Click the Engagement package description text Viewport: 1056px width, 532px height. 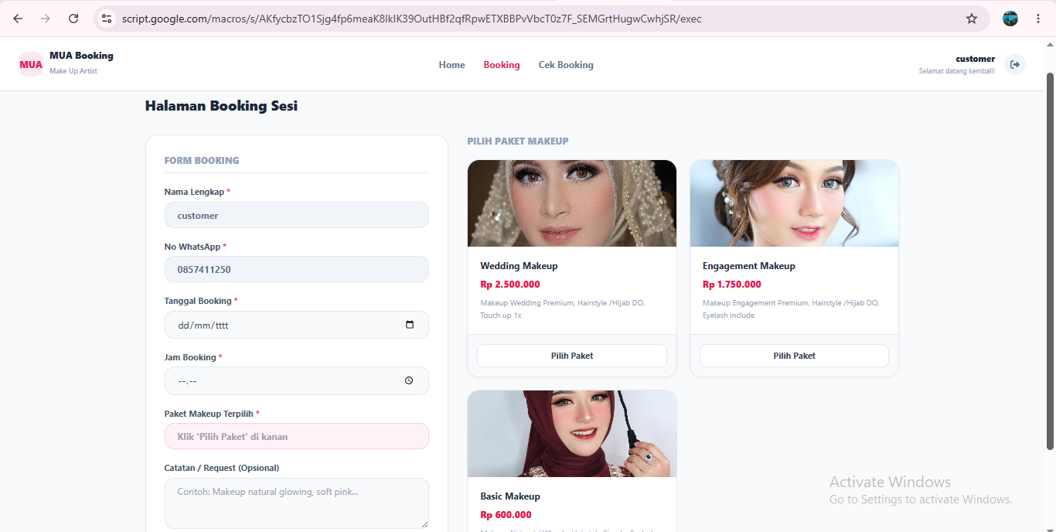click(x=791, y=309)
